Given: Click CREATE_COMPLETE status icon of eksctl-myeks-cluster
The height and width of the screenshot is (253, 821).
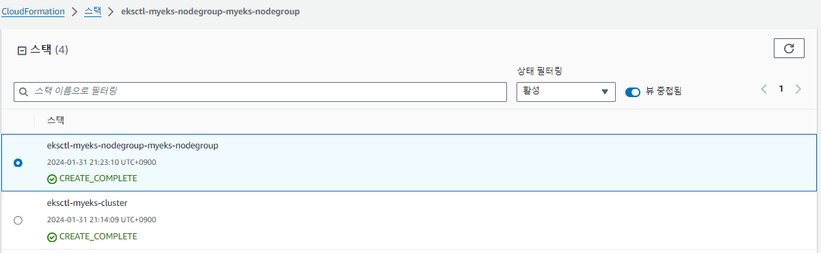Looking at the screenshot, I should (x=52, y=237).
